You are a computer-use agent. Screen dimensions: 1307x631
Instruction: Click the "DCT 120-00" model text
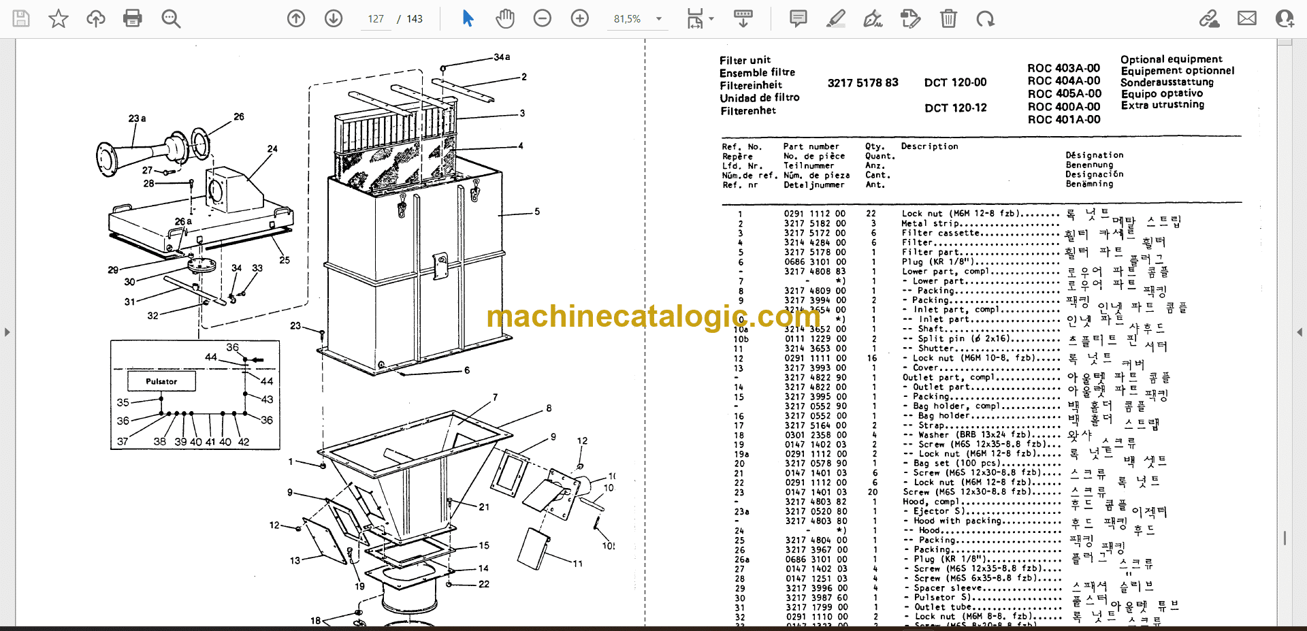point(955,82)
